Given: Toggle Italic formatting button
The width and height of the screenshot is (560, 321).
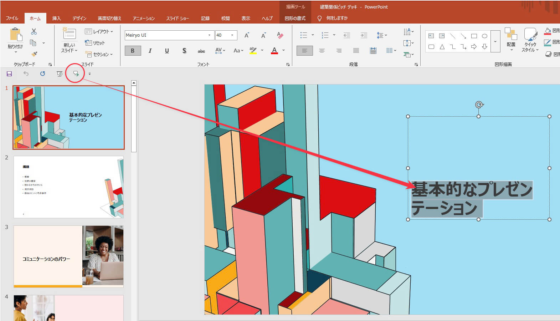Looking at the screenshot, I should 150,51.
